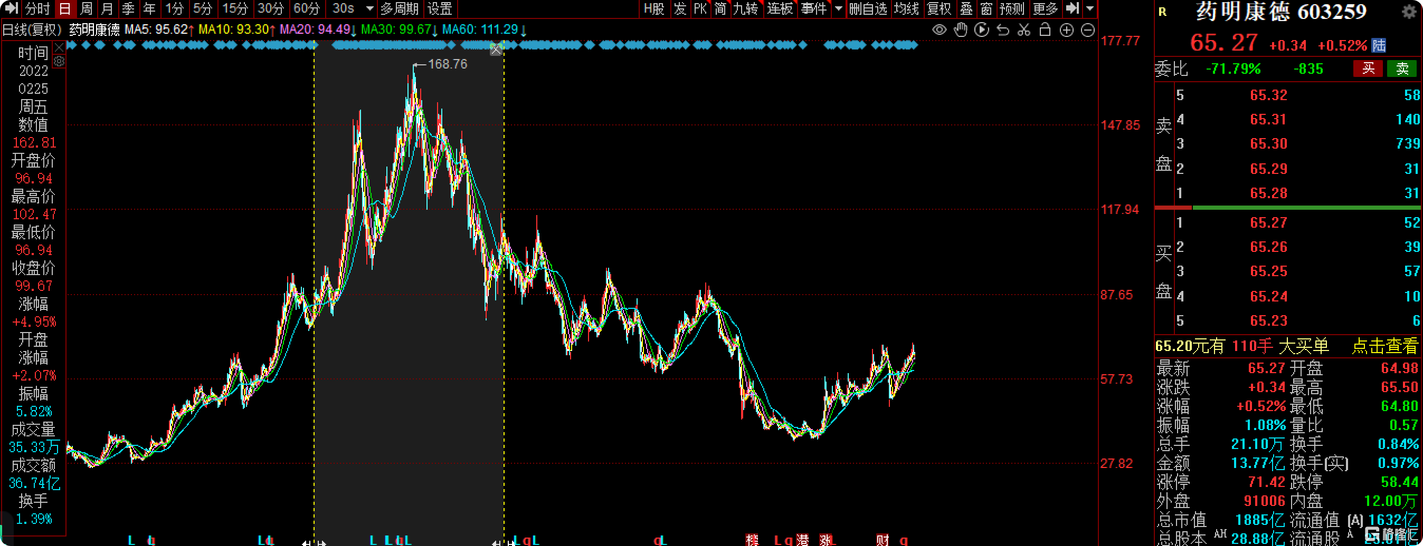Close the selected range overlay X

tap(496, 50)
